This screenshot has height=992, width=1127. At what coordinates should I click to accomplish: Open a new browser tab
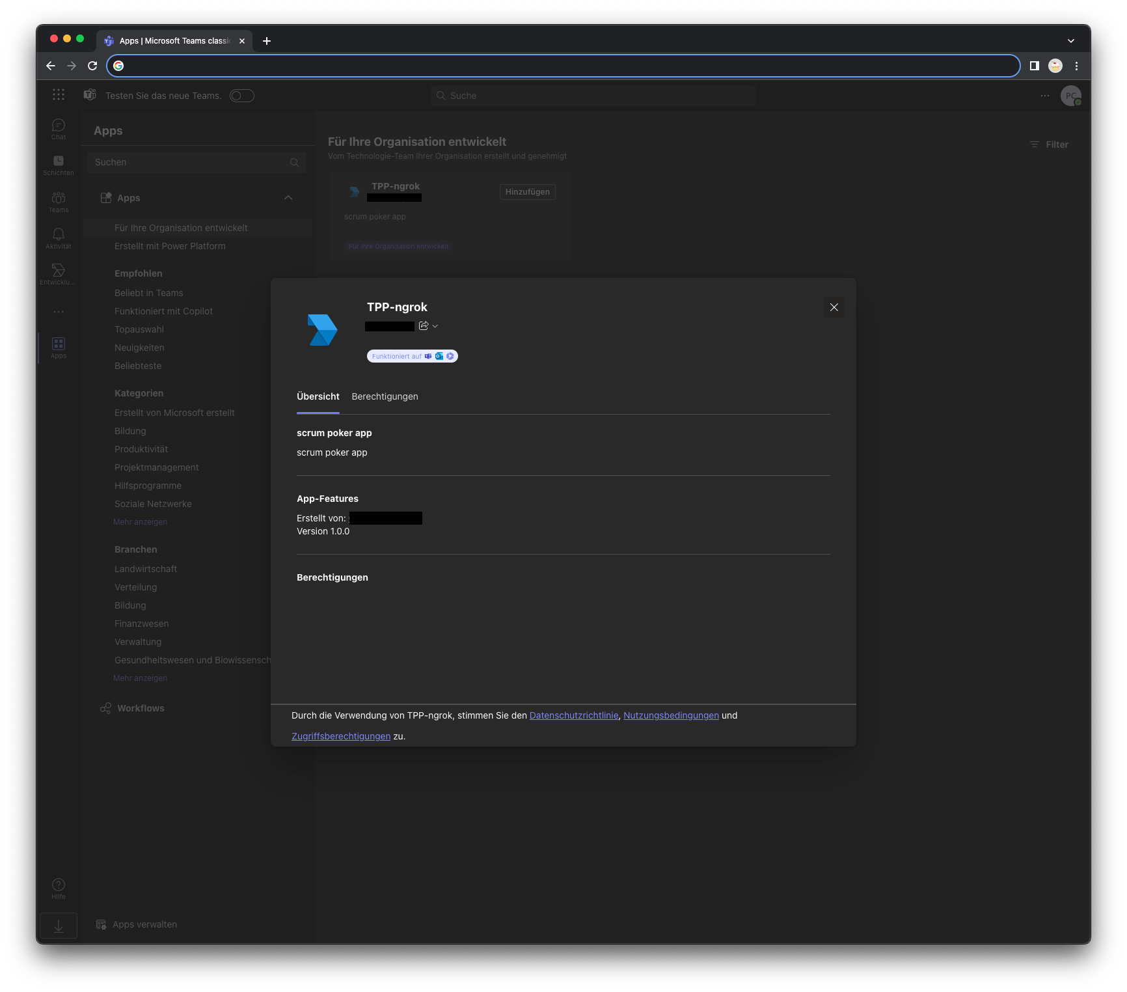click(267, 41)
